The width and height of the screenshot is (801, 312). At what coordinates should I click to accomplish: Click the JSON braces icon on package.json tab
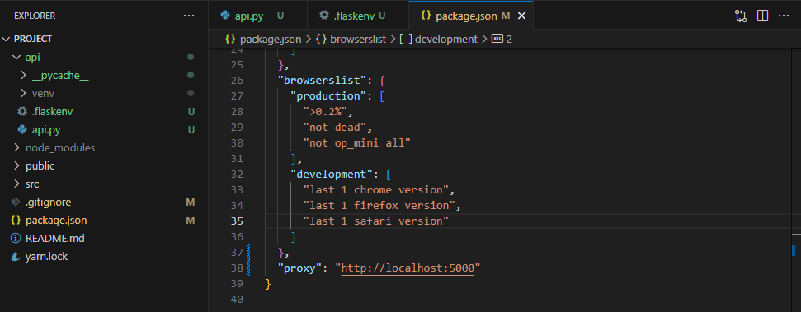pos(425,16)
